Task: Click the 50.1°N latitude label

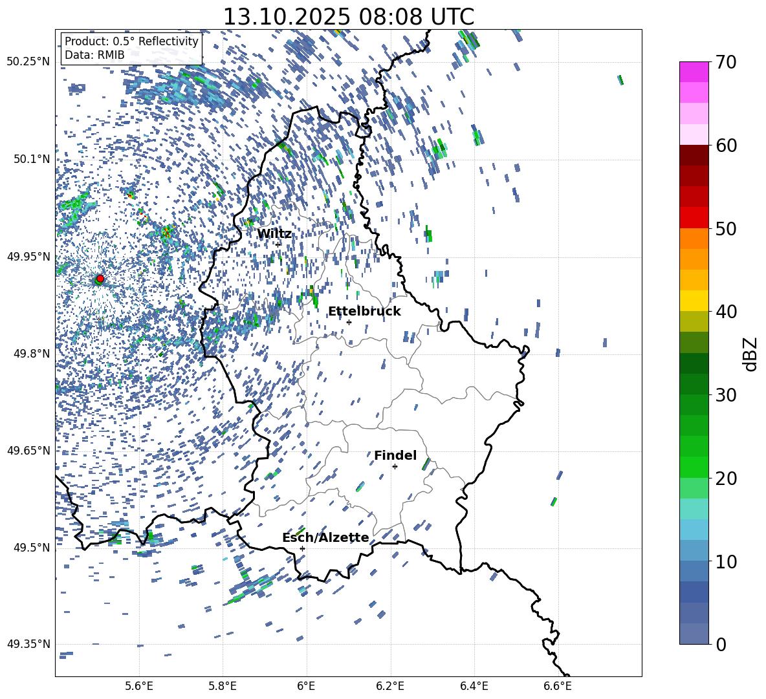Action: [31, 159]
